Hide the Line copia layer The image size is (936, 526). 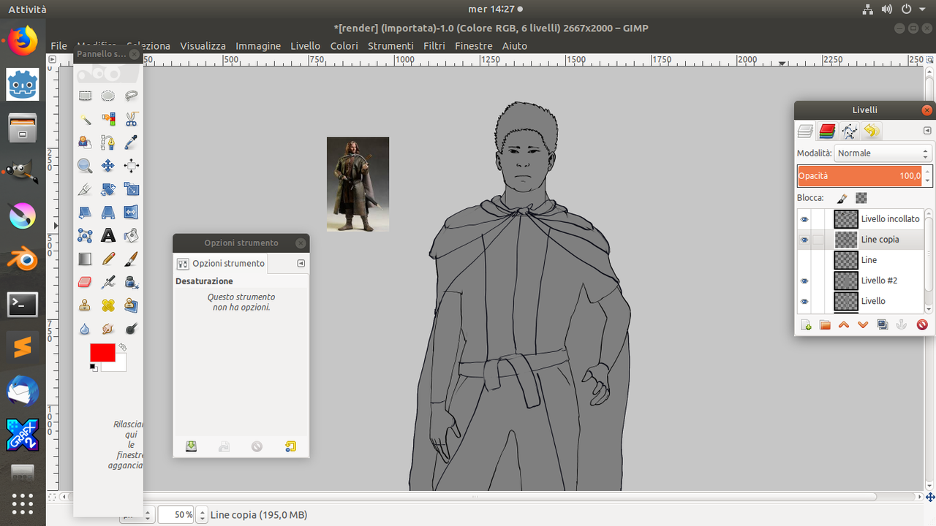(x=804, y=240)
